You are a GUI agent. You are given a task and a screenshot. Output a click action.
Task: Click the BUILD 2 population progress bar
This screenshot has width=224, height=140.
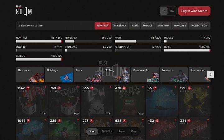point(39,59)
